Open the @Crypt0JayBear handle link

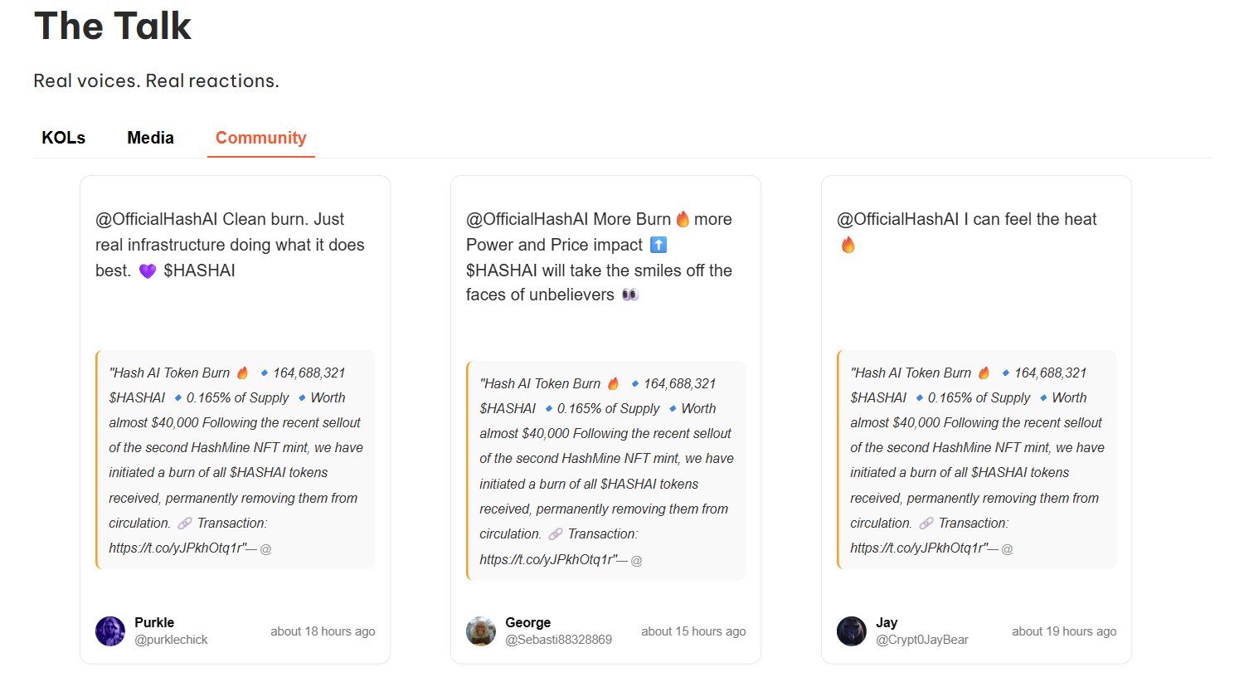[921, 640]
